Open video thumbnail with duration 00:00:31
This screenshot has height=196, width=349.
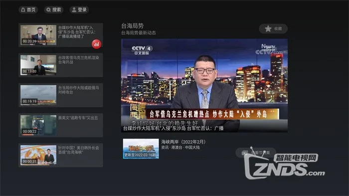38,155
